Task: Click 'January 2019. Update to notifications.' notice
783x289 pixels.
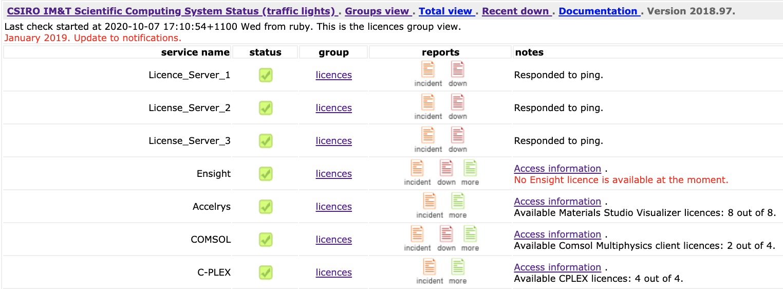Action: point(92,38)
